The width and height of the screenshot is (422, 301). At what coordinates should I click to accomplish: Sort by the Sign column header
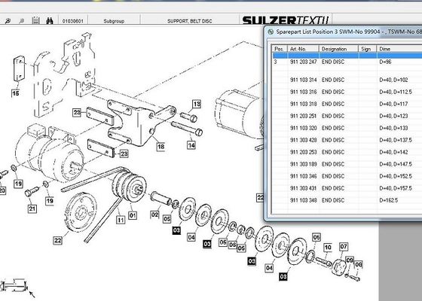pos(367,49)
